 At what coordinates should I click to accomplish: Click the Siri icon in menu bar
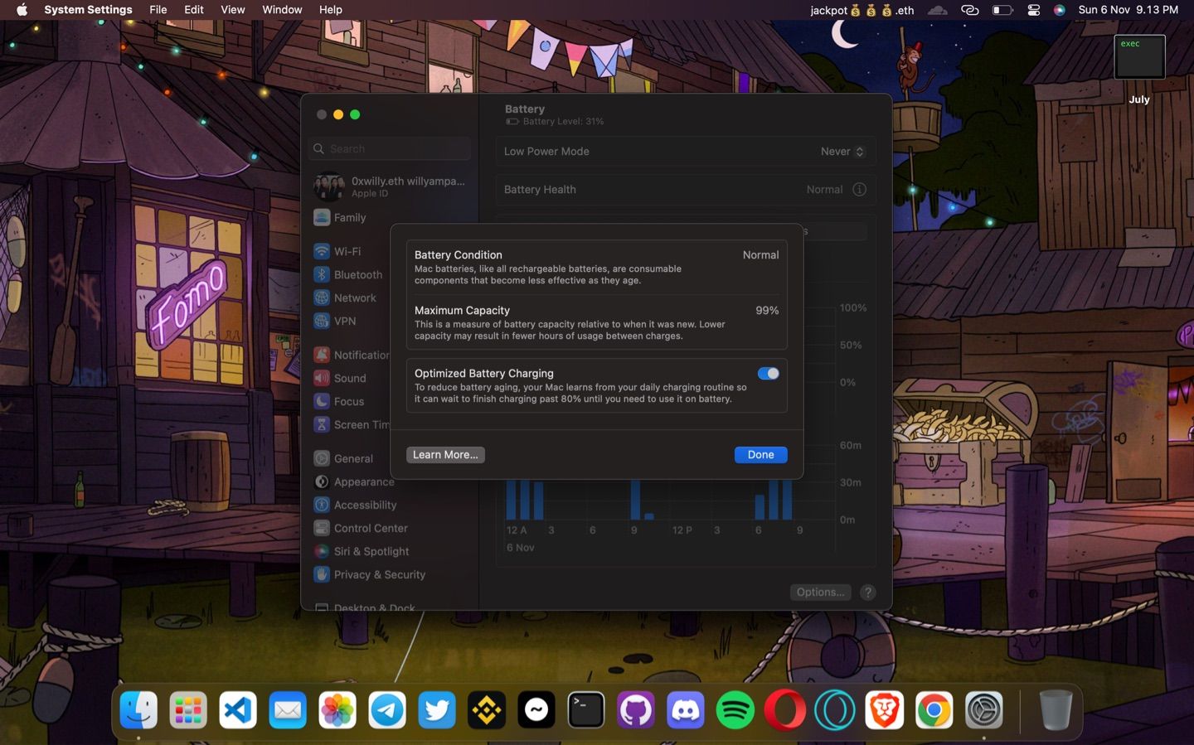tap(1060, 10)
